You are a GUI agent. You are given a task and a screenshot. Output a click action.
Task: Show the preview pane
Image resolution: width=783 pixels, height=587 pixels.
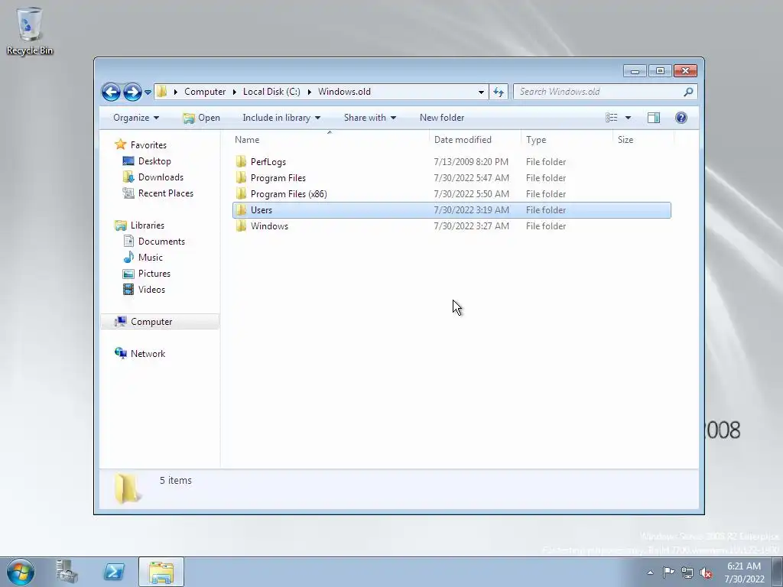coord(654,118)
